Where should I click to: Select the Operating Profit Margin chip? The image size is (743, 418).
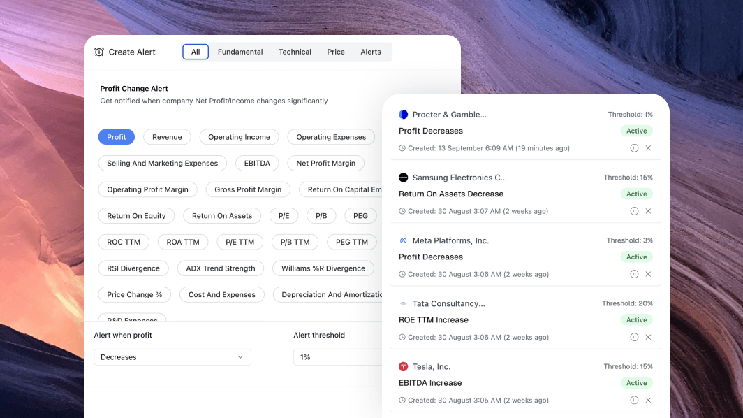click(x=148, y=189)
